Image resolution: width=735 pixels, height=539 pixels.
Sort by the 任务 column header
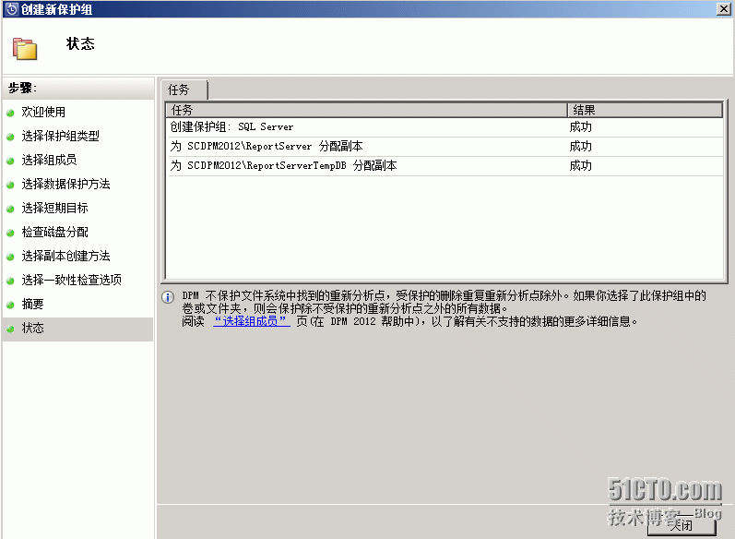366,110
